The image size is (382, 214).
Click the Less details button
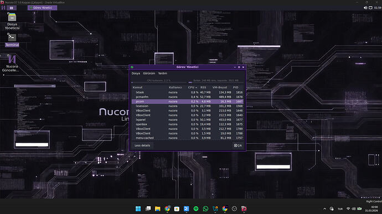(142, 146)
